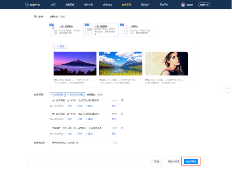Add material with the + 素材 button
232x179 pixels.
(60, 46)
